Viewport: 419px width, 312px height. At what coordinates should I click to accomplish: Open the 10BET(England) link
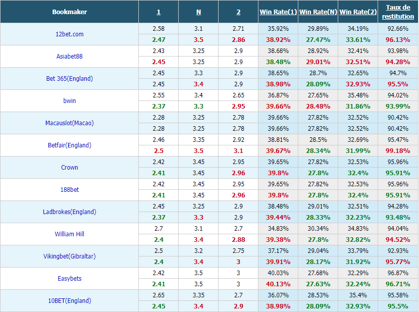70,300
